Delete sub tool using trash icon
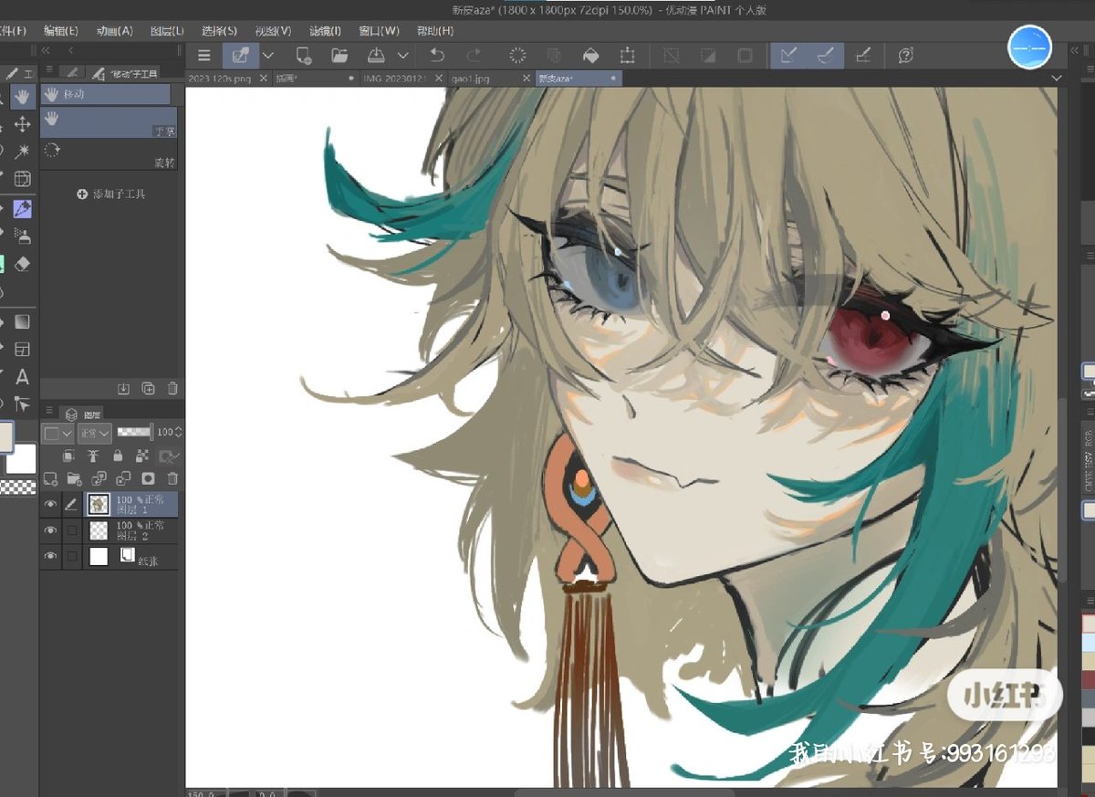This screenshot has width=1095, height=797. click(172, 389)
